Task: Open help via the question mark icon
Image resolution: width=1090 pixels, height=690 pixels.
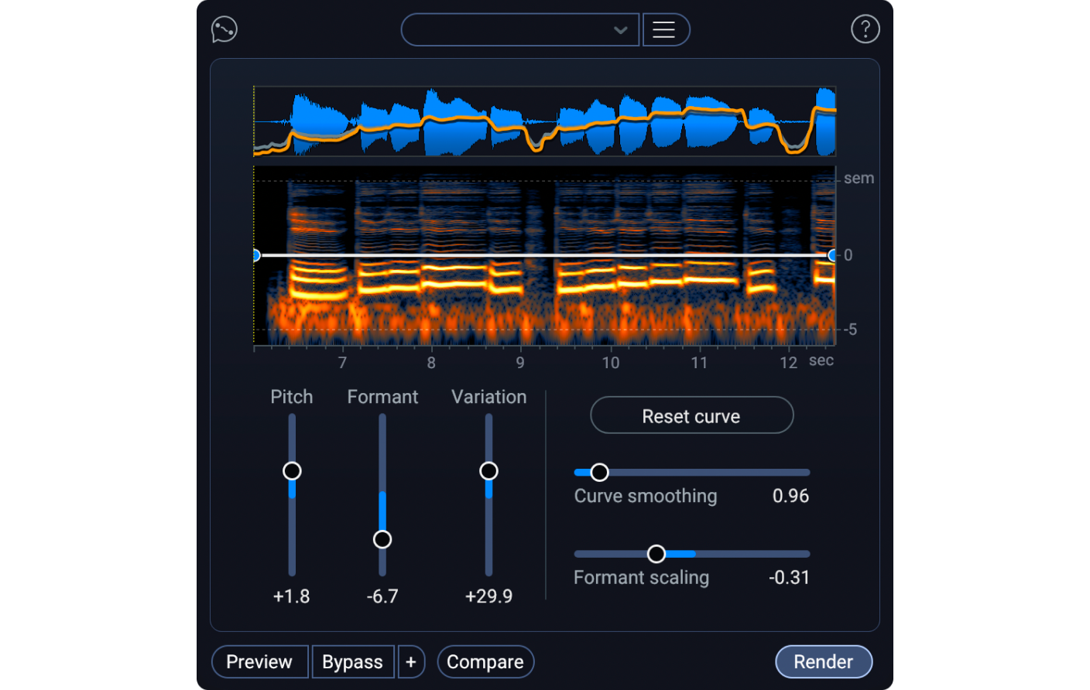Action: [x=865, y=29]
